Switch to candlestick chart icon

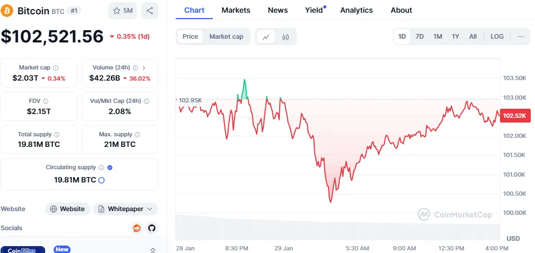(x=286, y=37)
